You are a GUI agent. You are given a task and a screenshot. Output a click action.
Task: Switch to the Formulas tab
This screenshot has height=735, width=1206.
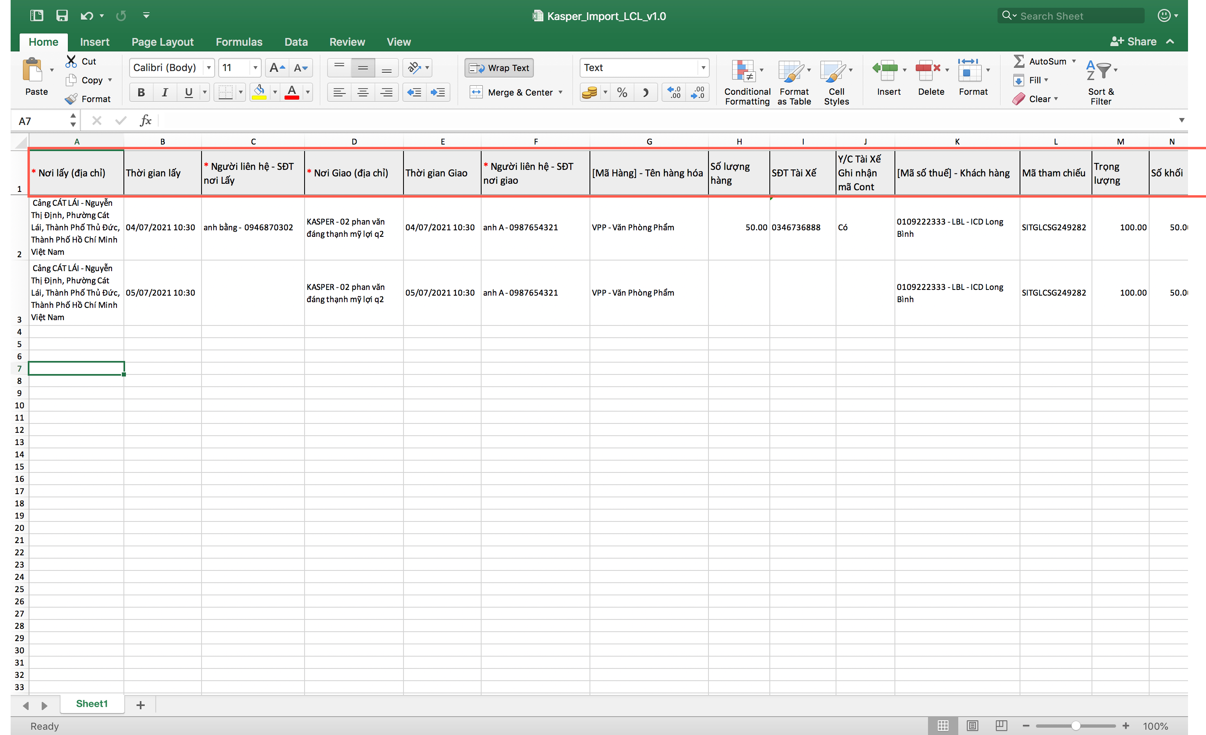[239, 42]
